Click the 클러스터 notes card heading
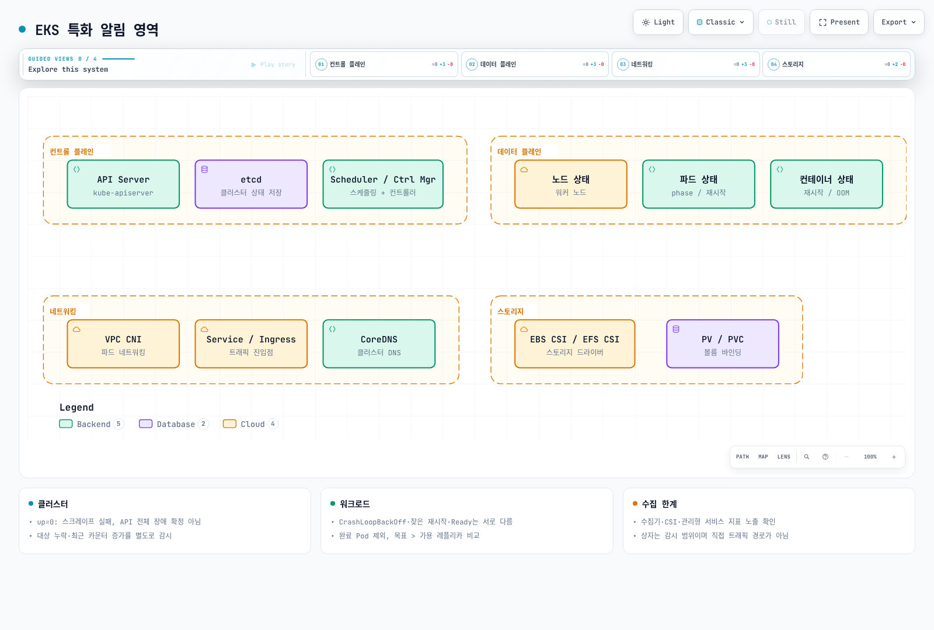Image resolution: width=934 pixels, height=630 pixels. (x=53, y=504)
